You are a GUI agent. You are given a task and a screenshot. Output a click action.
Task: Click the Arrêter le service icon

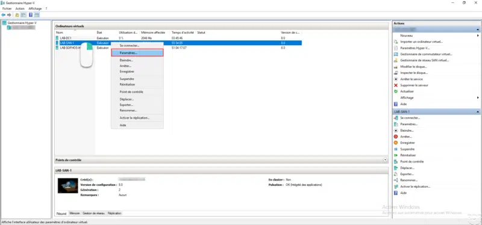pyautogui.click(x=396, y=79)
